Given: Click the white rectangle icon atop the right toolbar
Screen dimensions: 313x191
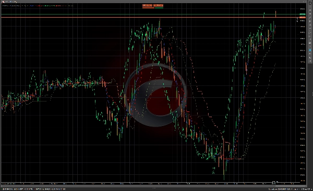Looking at the screenshot, I should (x=310, y=3).
